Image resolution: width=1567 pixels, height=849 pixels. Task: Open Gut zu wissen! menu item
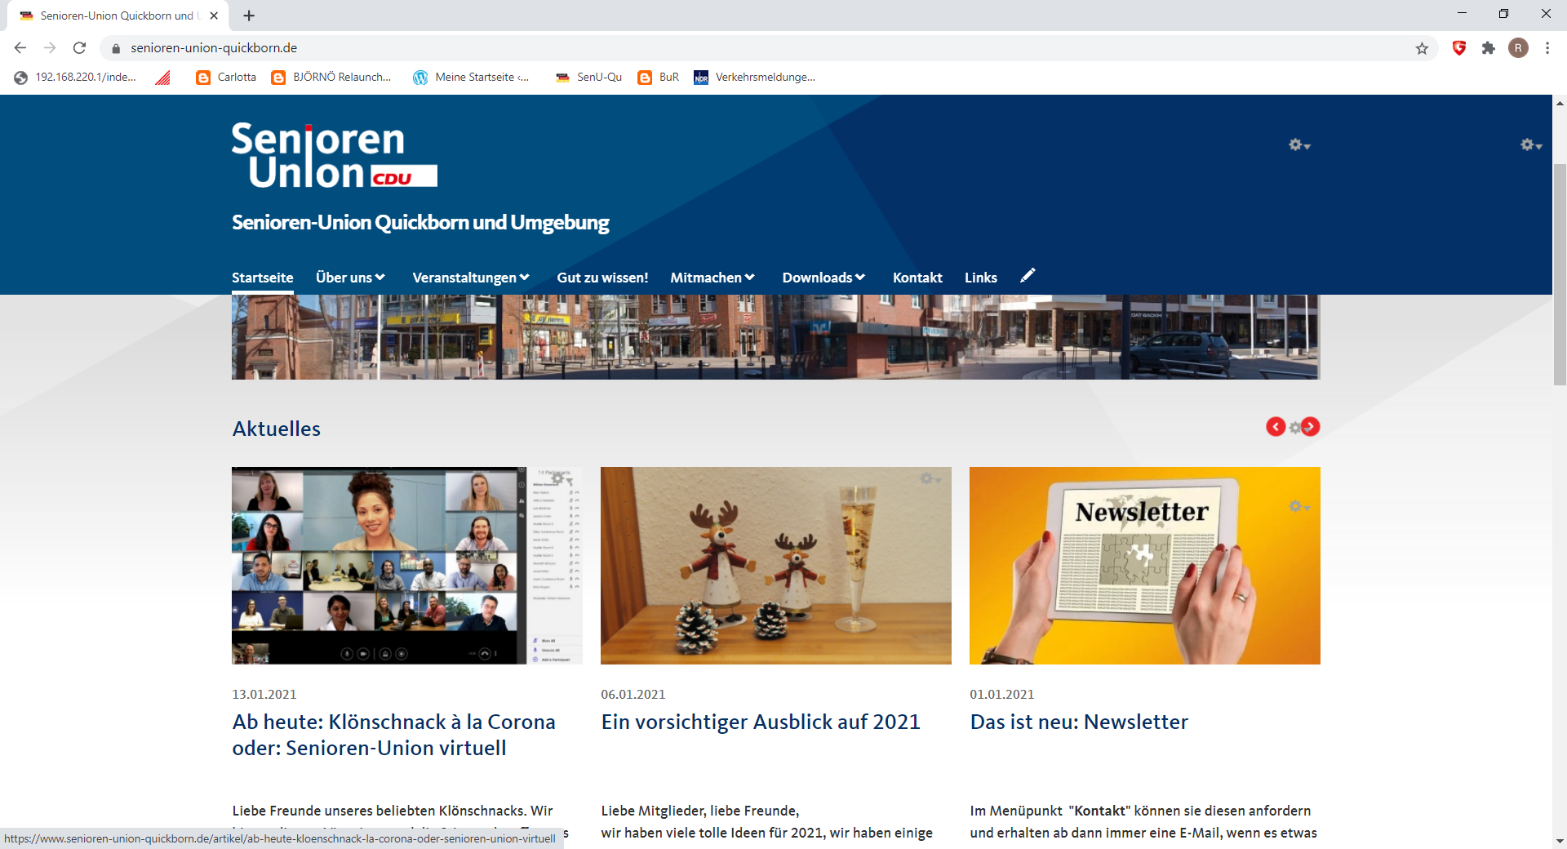tap(602, 278)
